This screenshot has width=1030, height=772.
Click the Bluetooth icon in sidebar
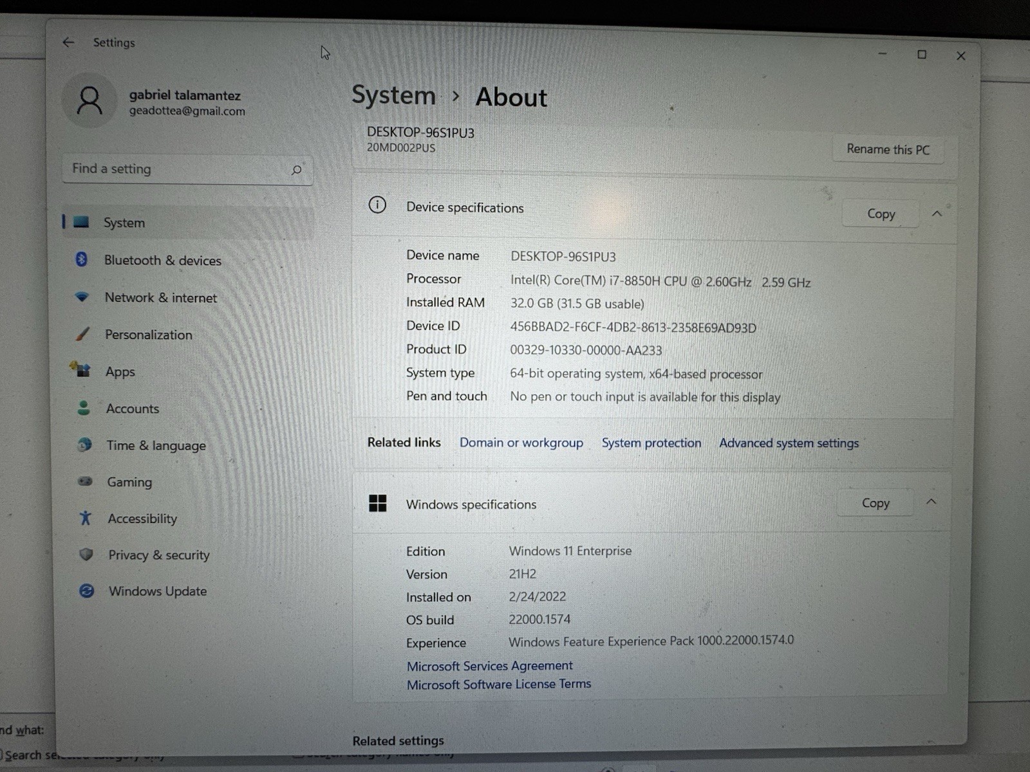click(81, 259)
